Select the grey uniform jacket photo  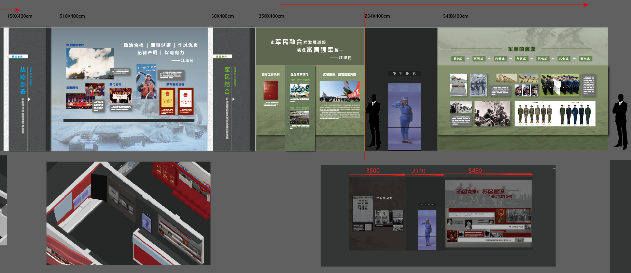tap(459, 85)
